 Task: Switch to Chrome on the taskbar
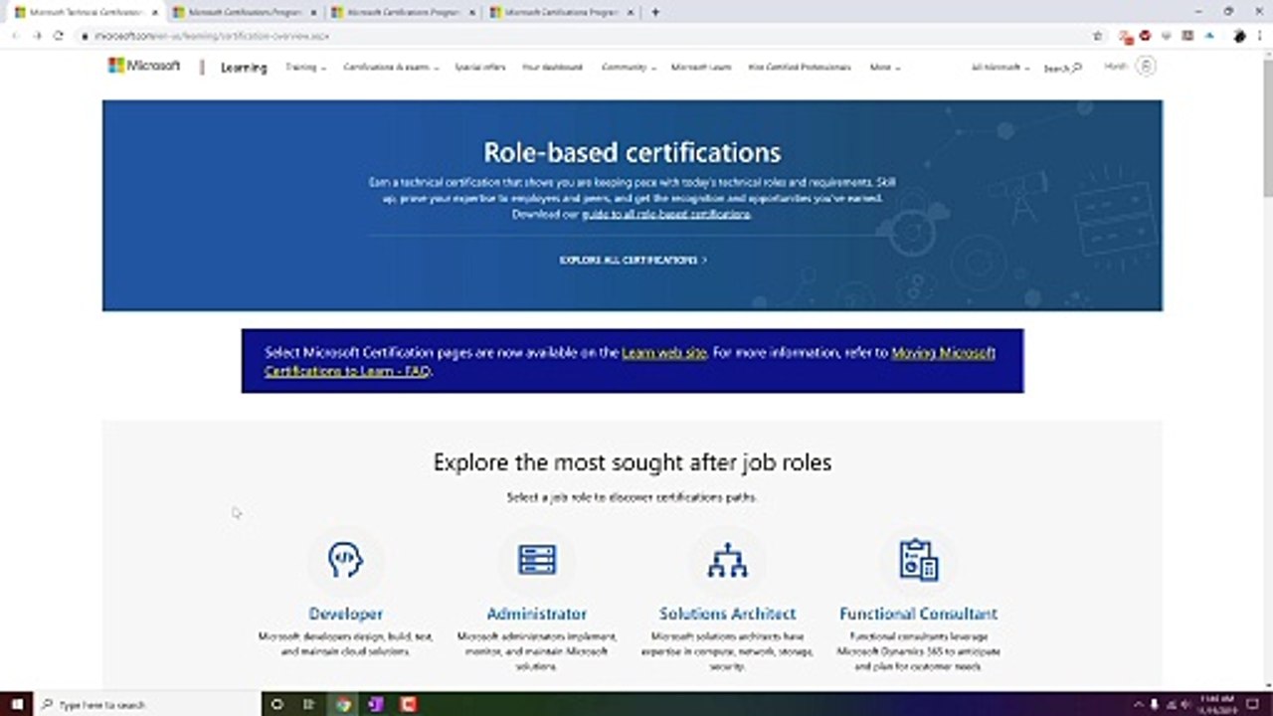[x=343, y=704]
